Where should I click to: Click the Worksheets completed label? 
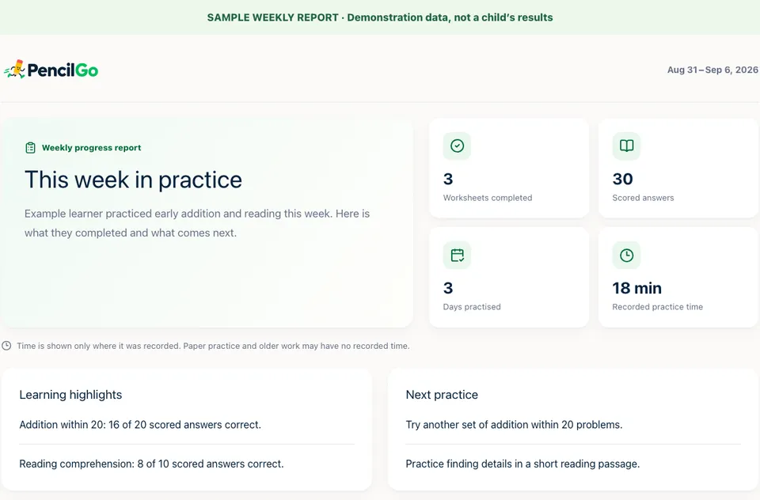click(x=488, y=198)
